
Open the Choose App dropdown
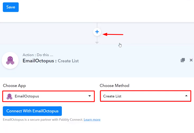[48, 96]
